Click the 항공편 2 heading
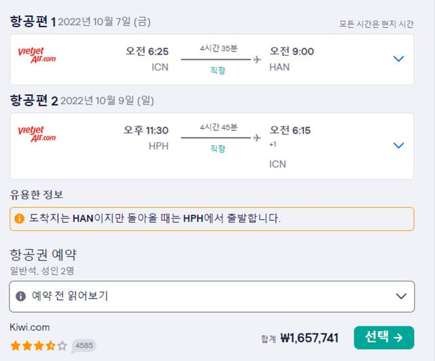Image resolution: width=435 pixels, height=361 pixels. 34,100
